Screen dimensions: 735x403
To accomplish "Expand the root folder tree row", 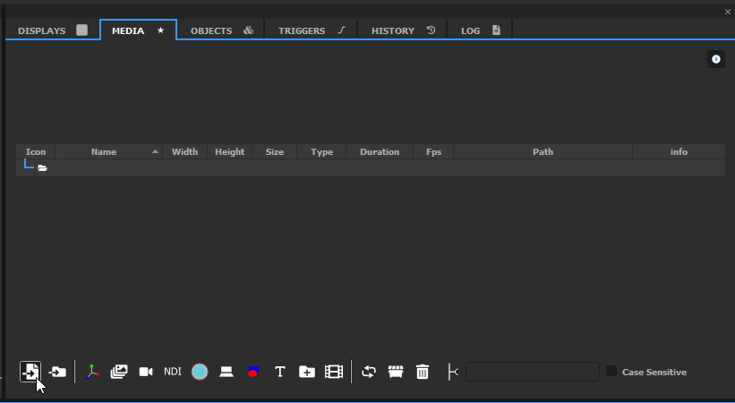I will click(x=42, y=167).
